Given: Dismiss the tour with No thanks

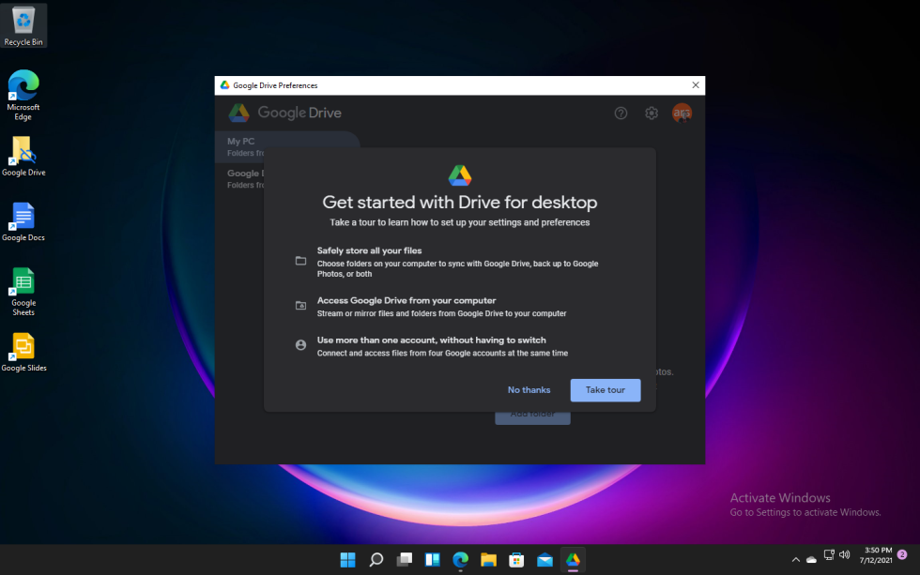Looking at the screenshot, I should click(529, 389).
